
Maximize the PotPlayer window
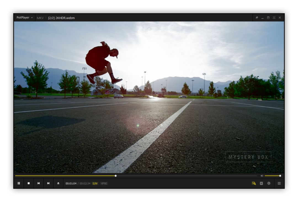[268, 18]
